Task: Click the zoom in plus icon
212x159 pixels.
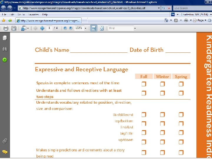Action: (x=71, y=28)
